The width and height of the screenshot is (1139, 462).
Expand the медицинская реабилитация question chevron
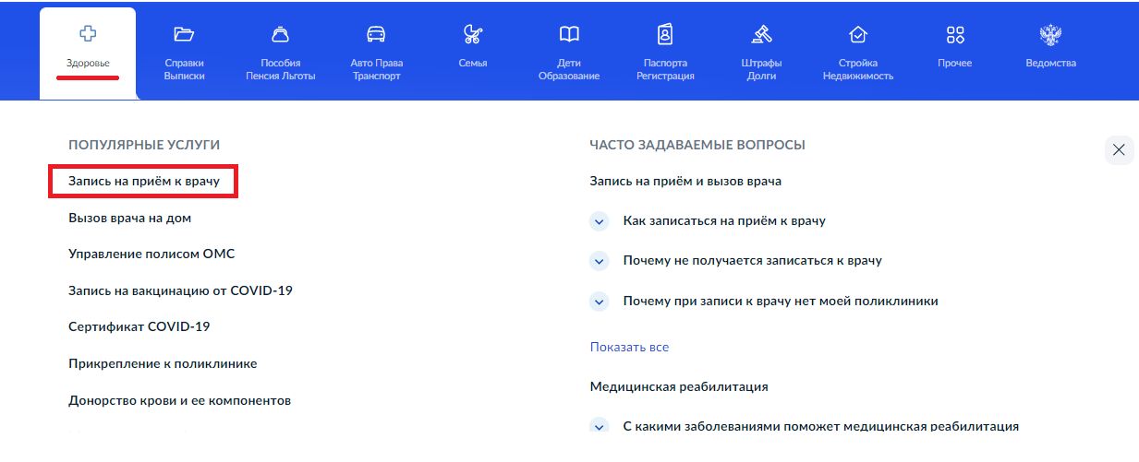click(x=600, y=427)
